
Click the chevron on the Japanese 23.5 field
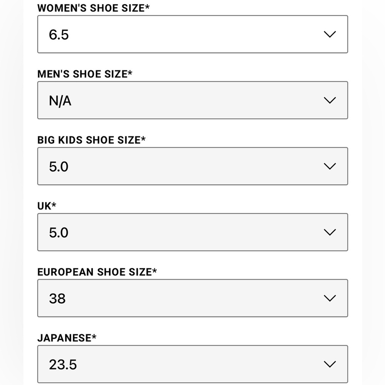click(329, 364)
